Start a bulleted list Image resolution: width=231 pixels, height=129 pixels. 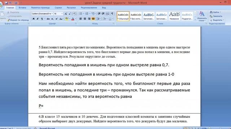81,14
